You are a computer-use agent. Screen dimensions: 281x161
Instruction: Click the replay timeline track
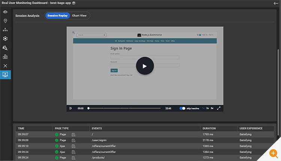click(x=124, y=108)
